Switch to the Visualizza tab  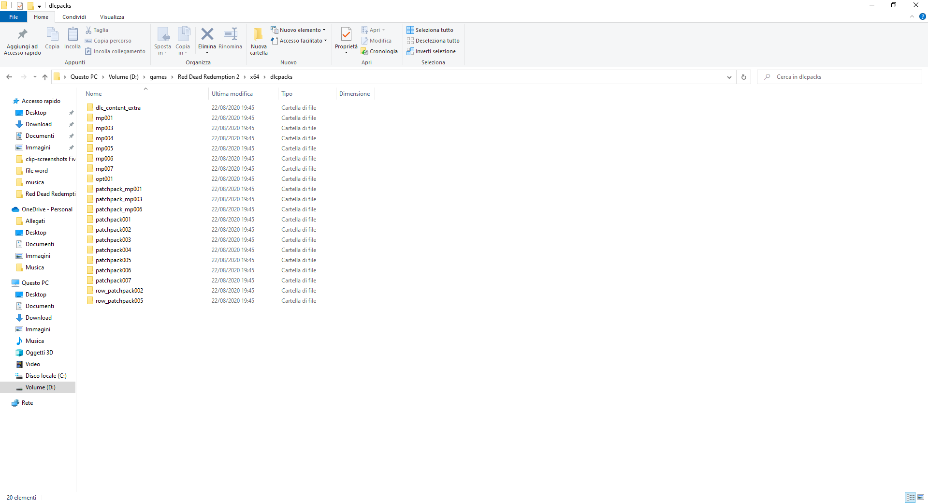point(112,17)
